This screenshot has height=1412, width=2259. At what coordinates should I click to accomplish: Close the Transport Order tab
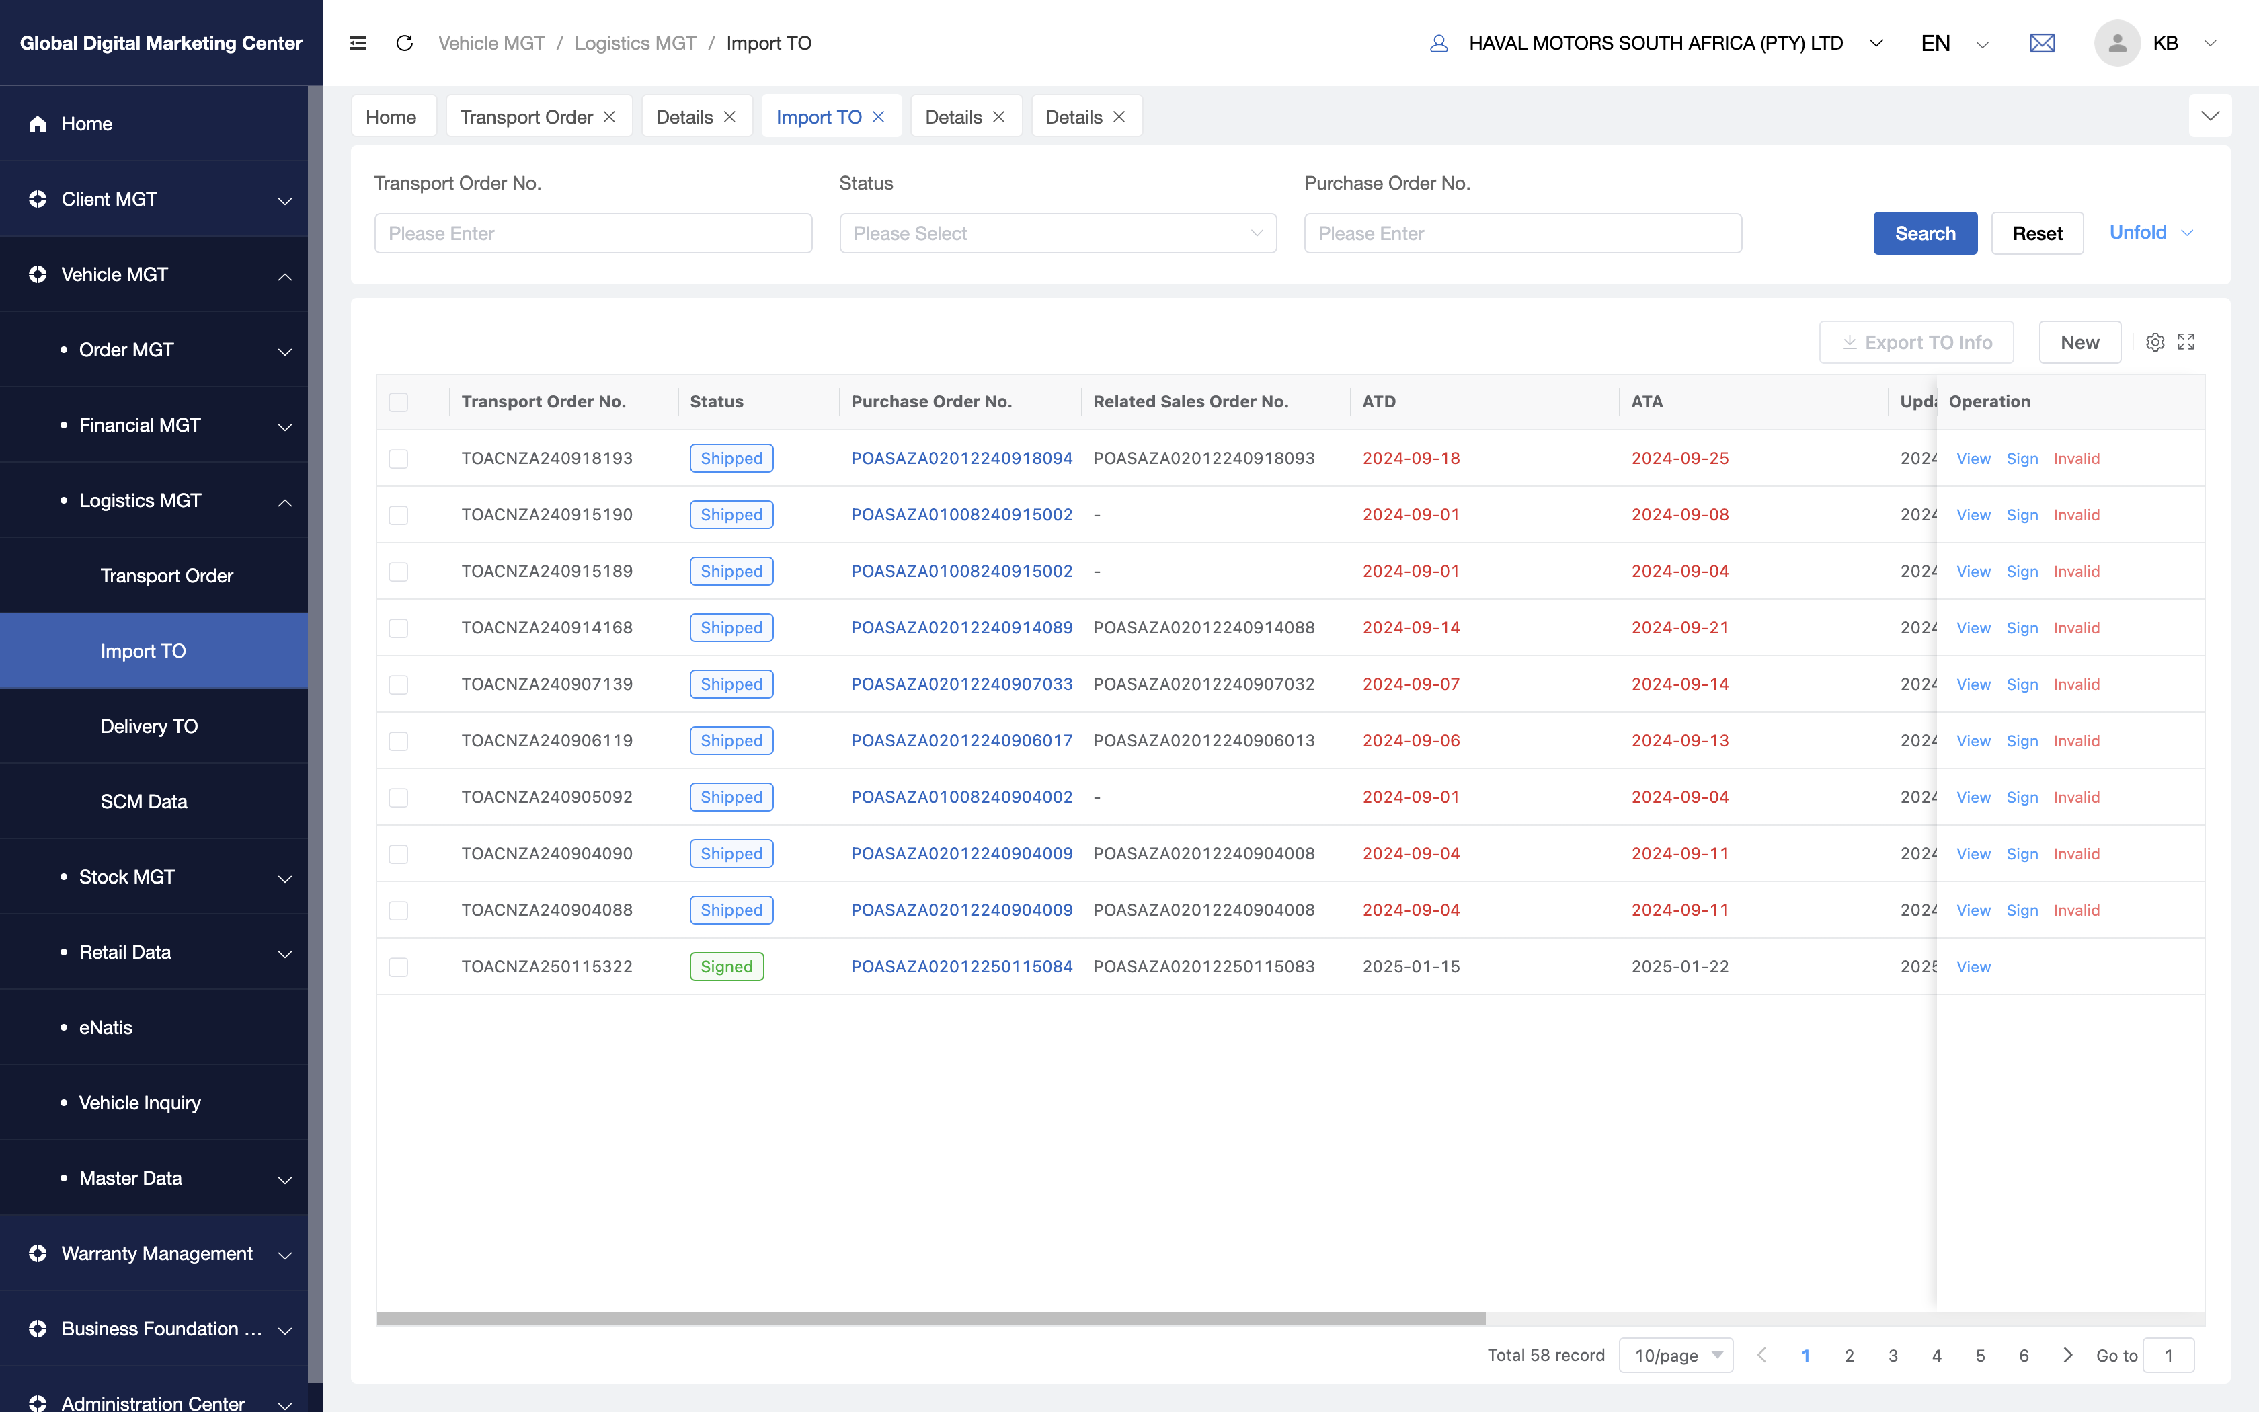[x=610, y=117]
